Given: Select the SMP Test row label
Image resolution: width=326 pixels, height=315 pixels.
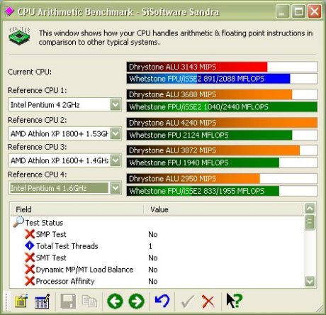Looking at the screenshot, I should pos(51,234).
